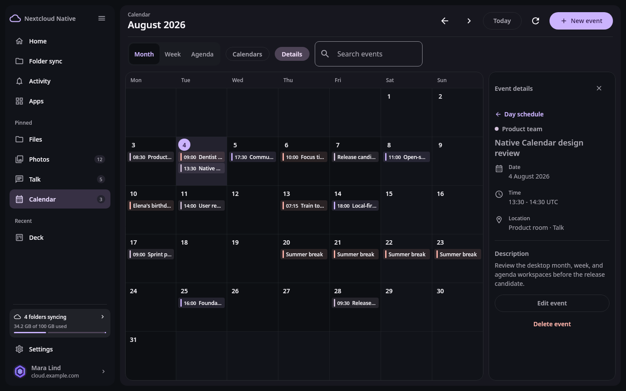Switch to Month view tab

tap(144, 54)
